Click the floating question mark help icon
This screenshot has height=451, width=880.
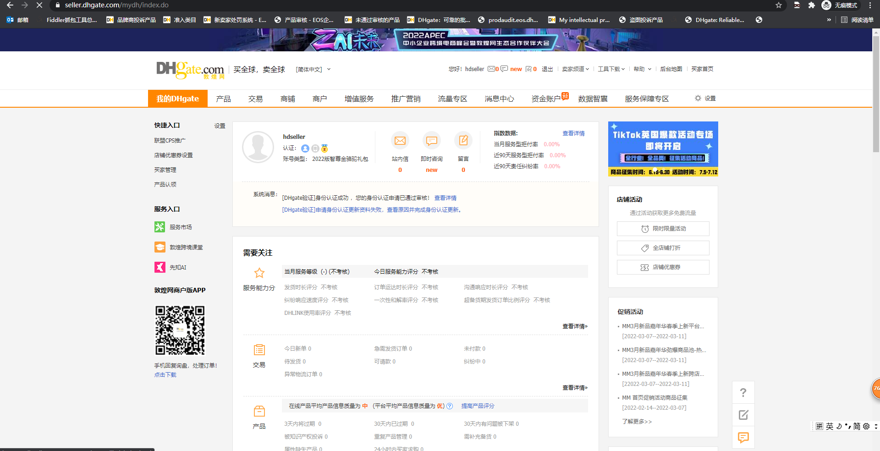pos(743,393)
